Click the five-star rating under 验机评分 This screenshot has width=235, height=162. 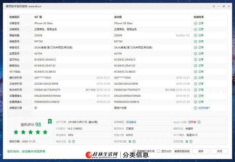click(x=30, y=132)
